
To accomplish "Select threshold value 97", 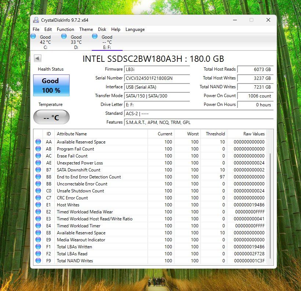I will (x=222, y=177).
